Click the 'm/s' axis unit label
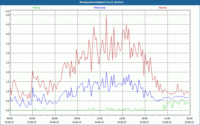This screenshot has width=200, height=125. point(7,11)
